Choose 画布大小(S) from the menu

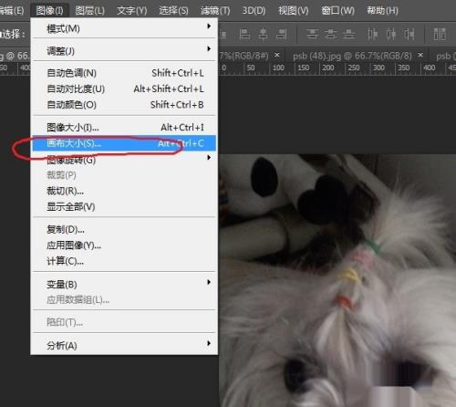point(125,143)
